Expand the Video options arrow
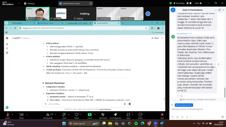The width and height of the screenshot is (226, 127). point(27,115)
